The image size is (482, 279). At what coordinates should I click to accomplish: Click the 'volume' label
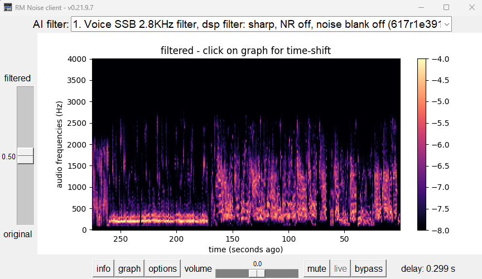(198, 269)
